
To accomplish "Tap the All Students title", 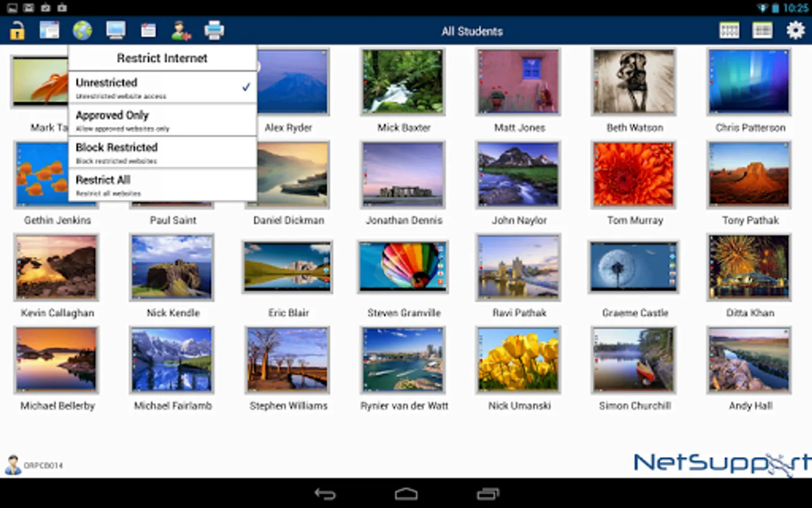I will 472,31.
